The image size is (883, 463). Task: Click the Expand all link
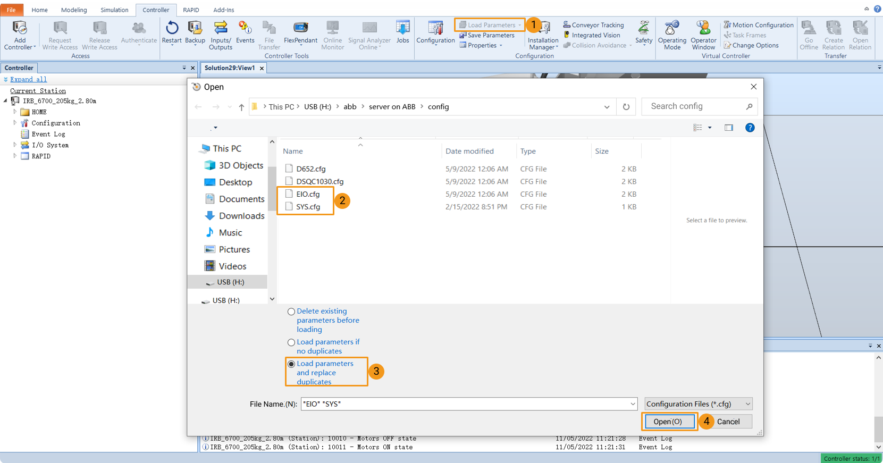28,79
